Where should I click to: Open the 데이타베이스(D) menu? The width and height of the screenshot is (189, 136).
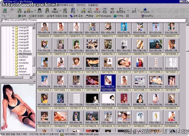tap(66, 5)
